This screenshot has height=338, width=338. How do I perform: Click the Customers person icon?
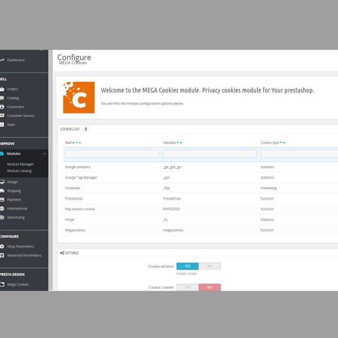[2, 107]
